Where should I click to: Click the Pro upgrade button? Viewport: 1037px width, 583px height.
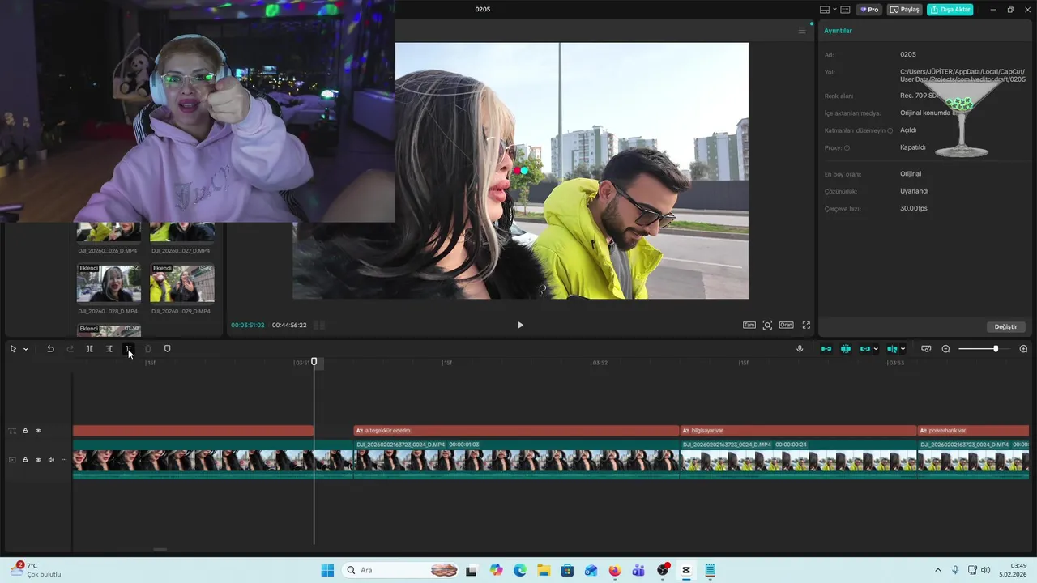(869, 10)
